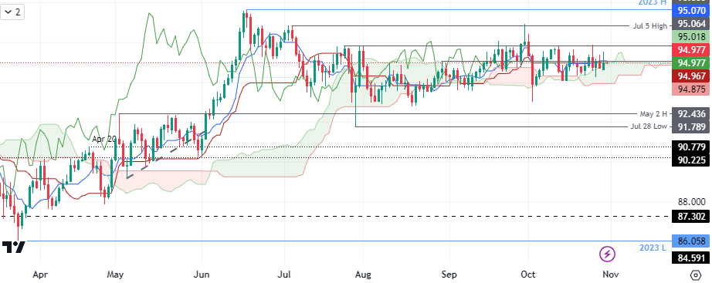Click the 95.018 light green price tag
Viewport: 712px width, 283px height.
pyautogui.click(x=690, y=37)
